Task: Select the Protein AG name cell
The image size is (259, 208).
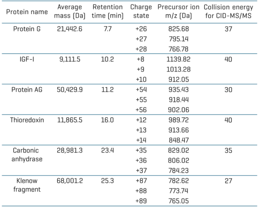Action: (27, 90)
